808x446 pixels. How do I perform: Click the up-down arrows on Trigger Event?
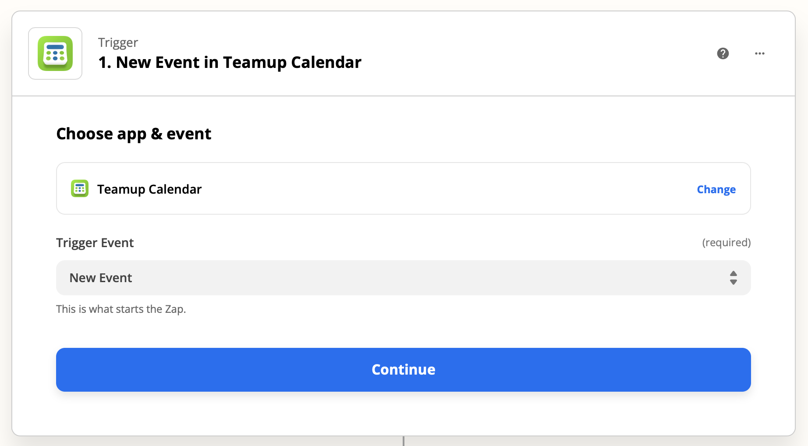734,278
